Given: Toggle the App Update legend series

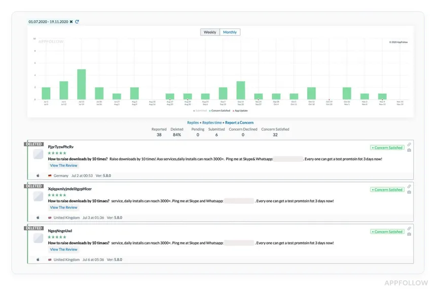Looking at the screenshot, I should click(241, 110).
